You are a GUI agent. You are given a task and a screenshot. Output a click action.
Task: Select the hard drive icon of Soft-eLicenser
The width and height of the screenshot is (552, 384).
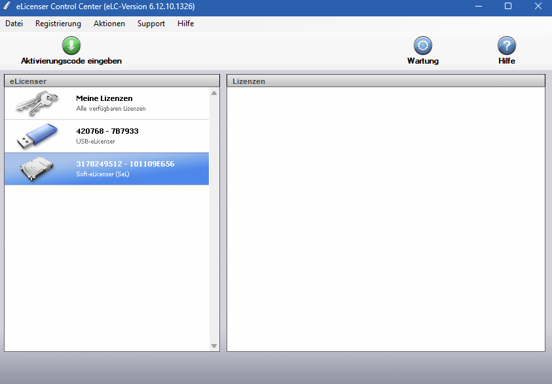click(x=37, y=169)
